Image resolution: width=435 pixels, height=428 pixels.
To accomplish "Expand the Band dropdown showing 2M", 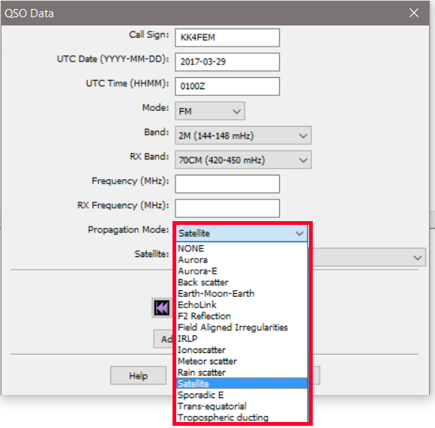I will click(243, 136).
